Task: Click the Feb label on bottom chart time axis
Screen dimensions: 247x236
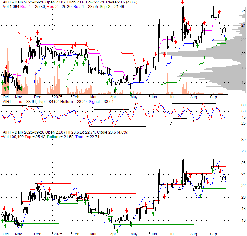Action: click(x=76, y=234)
